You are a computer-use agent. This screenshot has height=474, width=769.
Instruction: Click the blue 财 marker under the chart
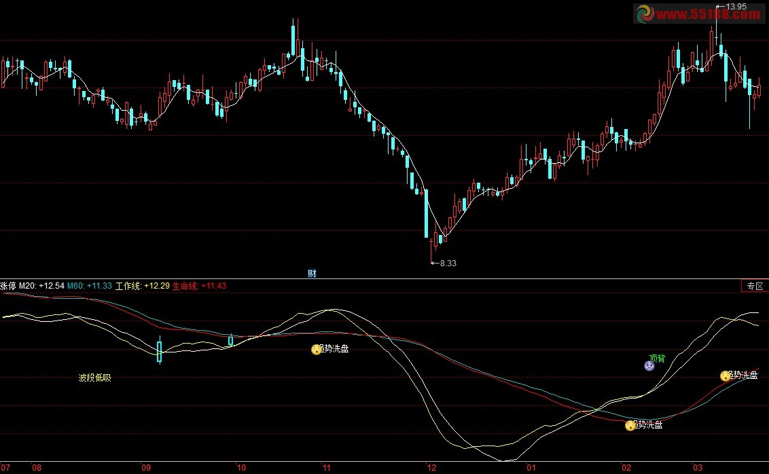[x=312, y=274]
